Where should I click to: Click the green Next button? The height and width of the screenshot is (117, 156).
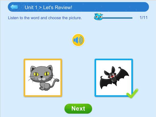coord(78,109)
